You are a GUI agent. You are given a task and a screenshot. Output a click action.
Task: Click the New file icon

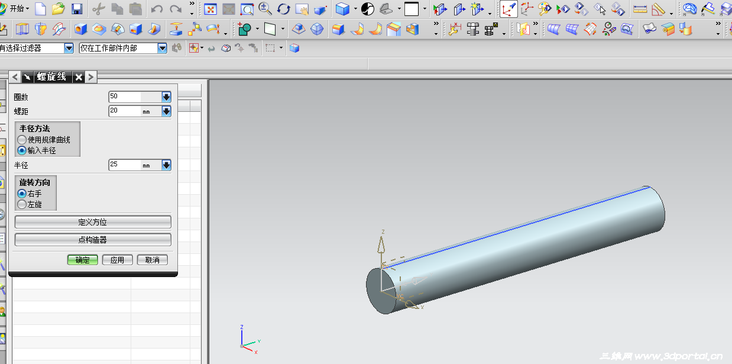pos(40,9)
